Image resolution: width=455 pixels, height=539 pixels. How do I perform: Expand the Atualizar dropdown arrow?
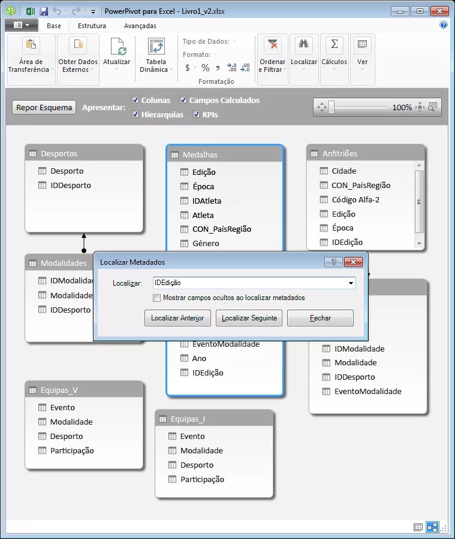[116, 69]
